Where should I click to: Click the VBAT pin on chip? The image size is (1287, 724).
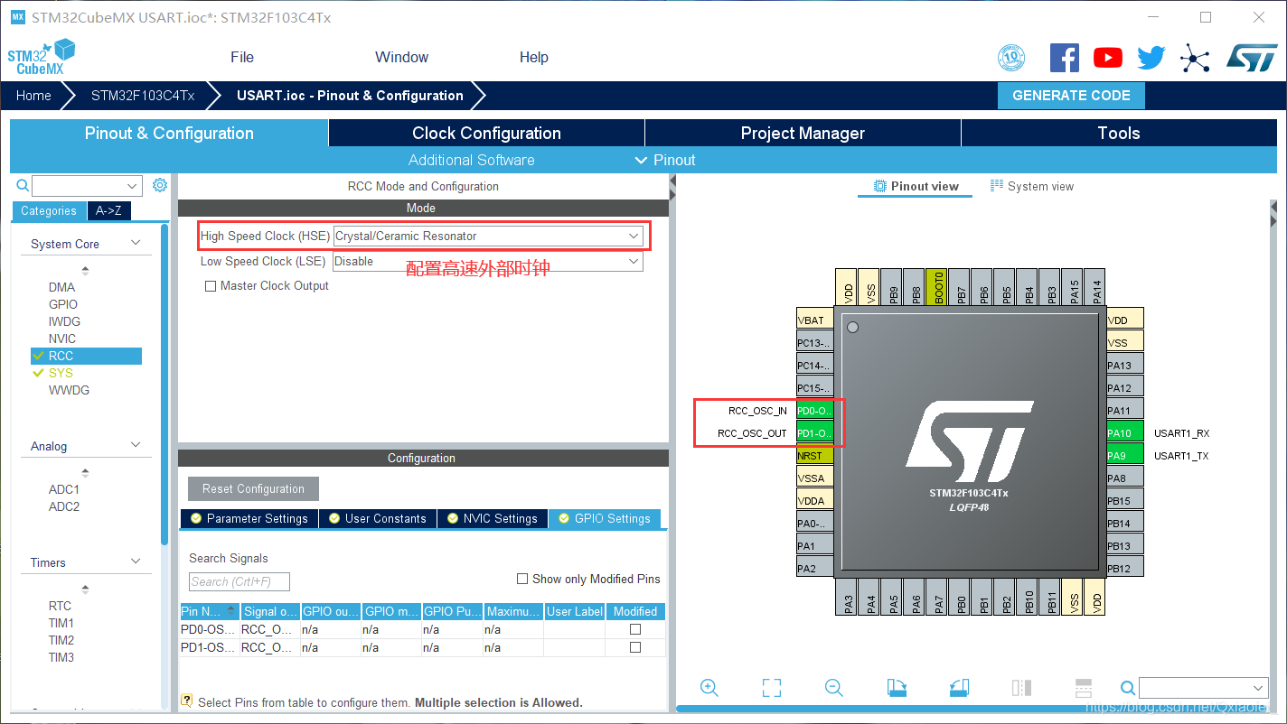(x=815, y=320)
